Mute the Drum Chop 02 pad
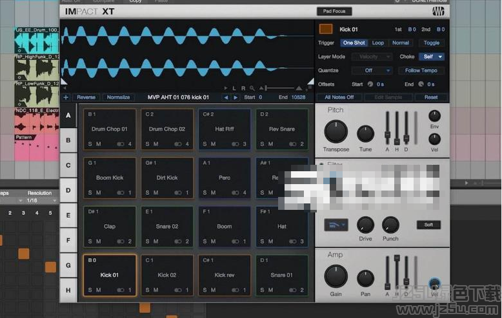 [x=156, y=144]
